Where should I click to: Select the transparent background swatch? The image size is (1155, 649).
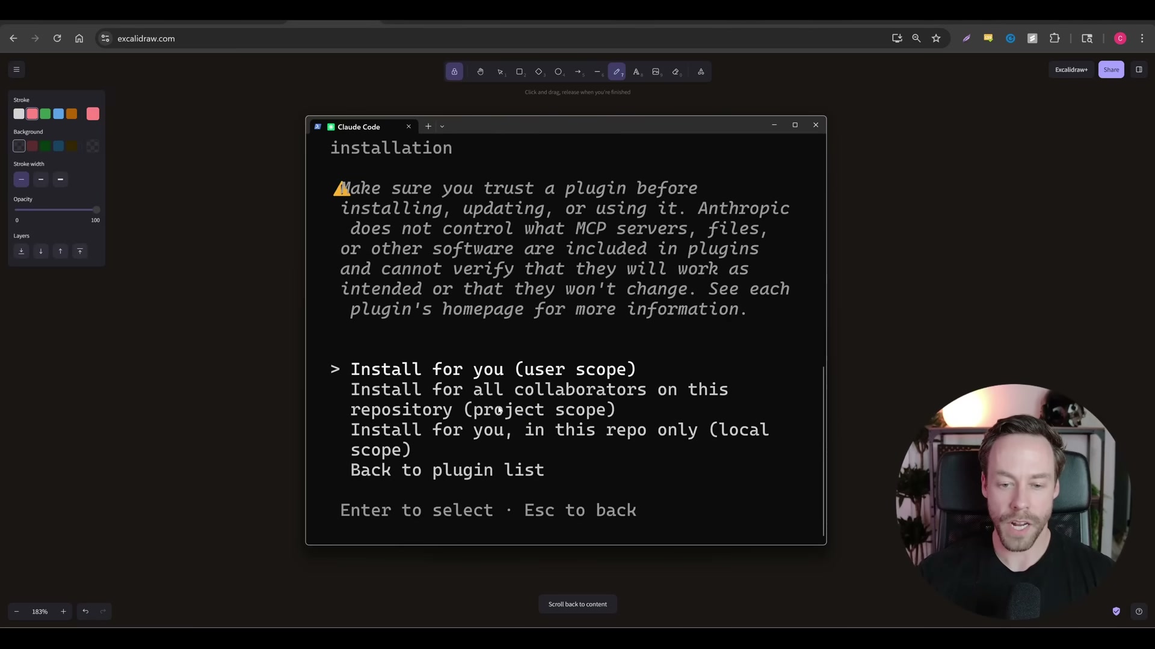(x=19, y=146)
